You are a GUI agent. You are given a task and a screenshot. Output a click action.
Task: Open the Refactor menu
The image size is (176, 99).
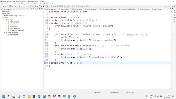pyautogui.click(x=17, y=4)
